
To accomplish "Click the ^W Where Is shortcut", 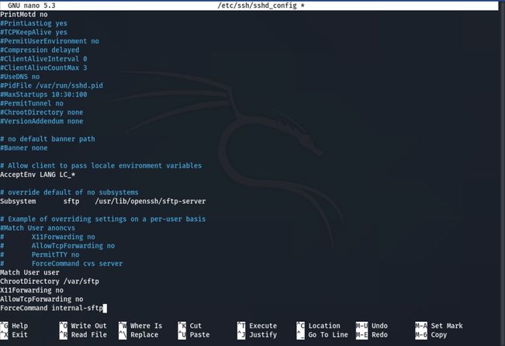I will [140, 326].
